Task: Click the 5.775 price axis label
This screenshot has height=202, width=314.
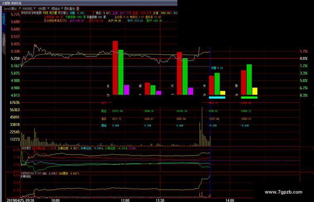Action: click(15, 15)
